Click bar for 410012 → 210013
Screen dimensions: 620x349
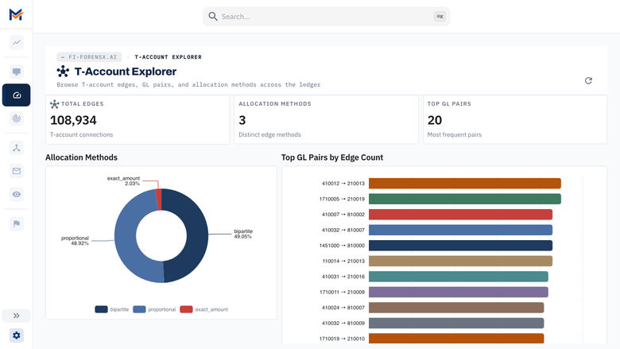465,184
